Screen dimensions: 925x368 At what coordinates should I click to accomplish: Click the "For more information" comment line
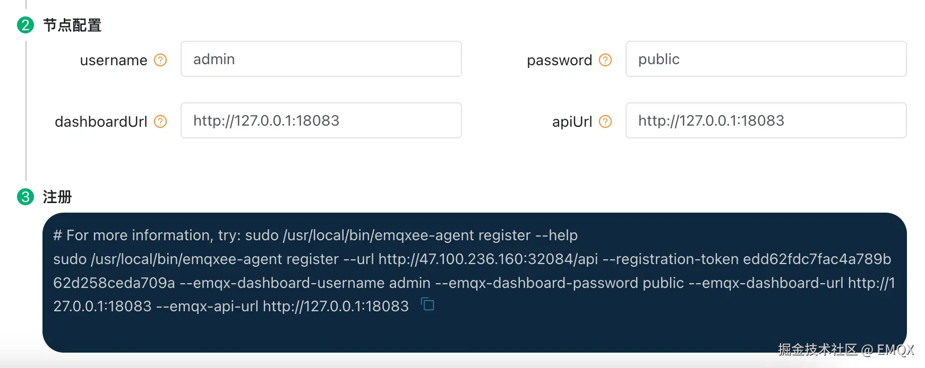point(315,235)
